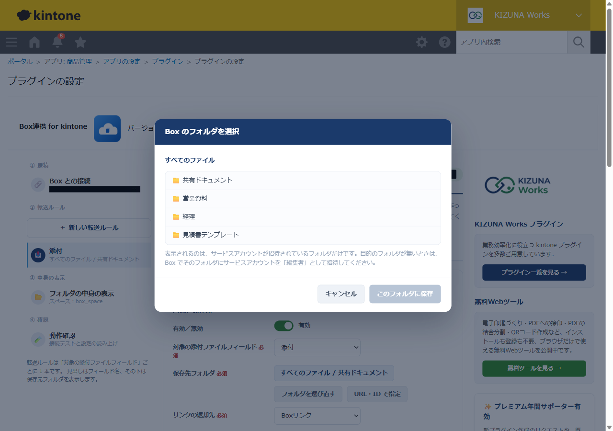
Task: Select the 見積書テンプレート folder row
Action: [303, 235]
